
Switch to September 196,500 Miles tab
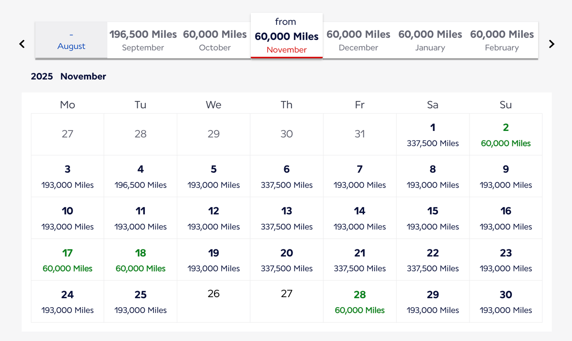click(143, 40)
